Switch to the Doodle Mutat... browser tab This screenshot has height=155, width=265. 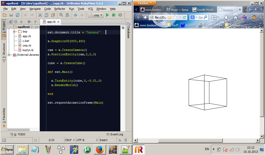tap(204, 10)
